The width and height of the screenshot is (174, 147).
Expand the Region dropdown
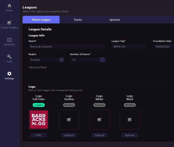tap(62, 60)
